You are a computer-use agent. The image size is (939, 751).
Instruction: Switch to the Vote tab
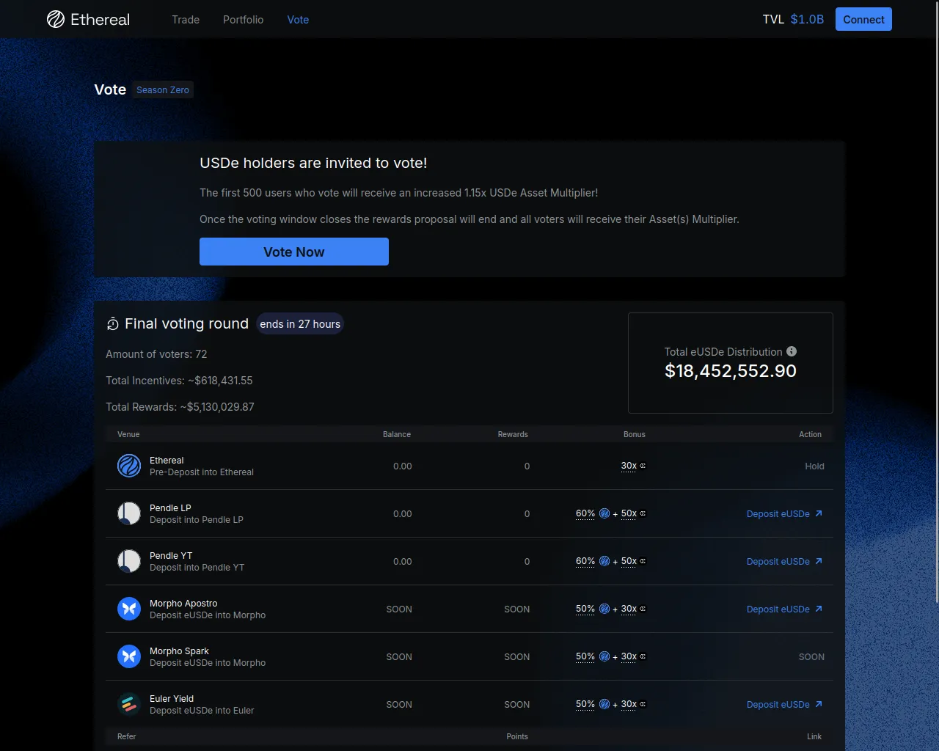tap(298, 20)
